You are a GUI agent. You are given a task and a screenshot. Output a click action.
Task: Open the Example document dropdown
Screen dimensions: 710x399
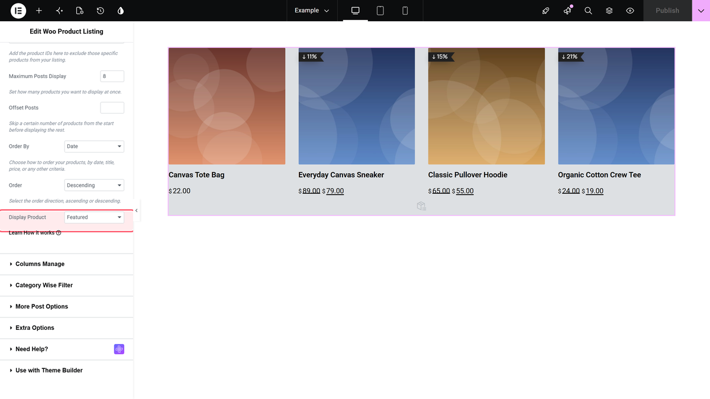pos(312,11)
